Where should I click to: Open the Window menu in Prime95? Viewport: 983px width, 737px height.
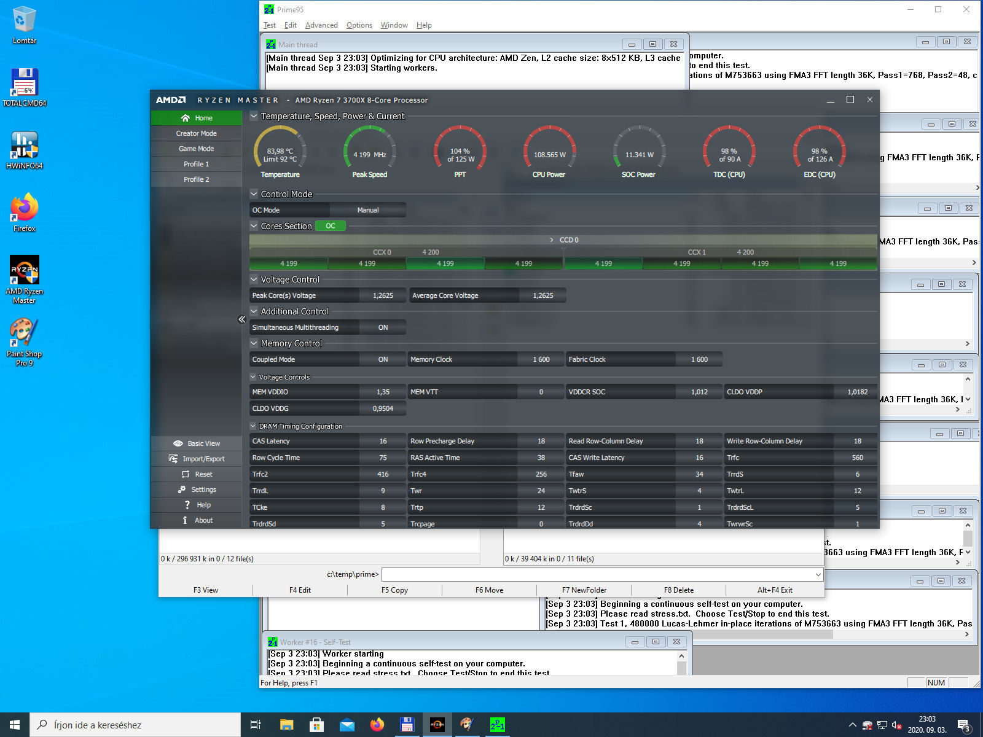(394, 25)
